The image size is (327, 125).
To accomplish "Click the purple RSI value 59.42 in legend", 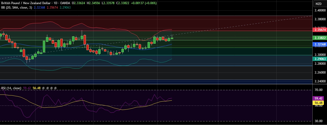I will coord(27,88).
